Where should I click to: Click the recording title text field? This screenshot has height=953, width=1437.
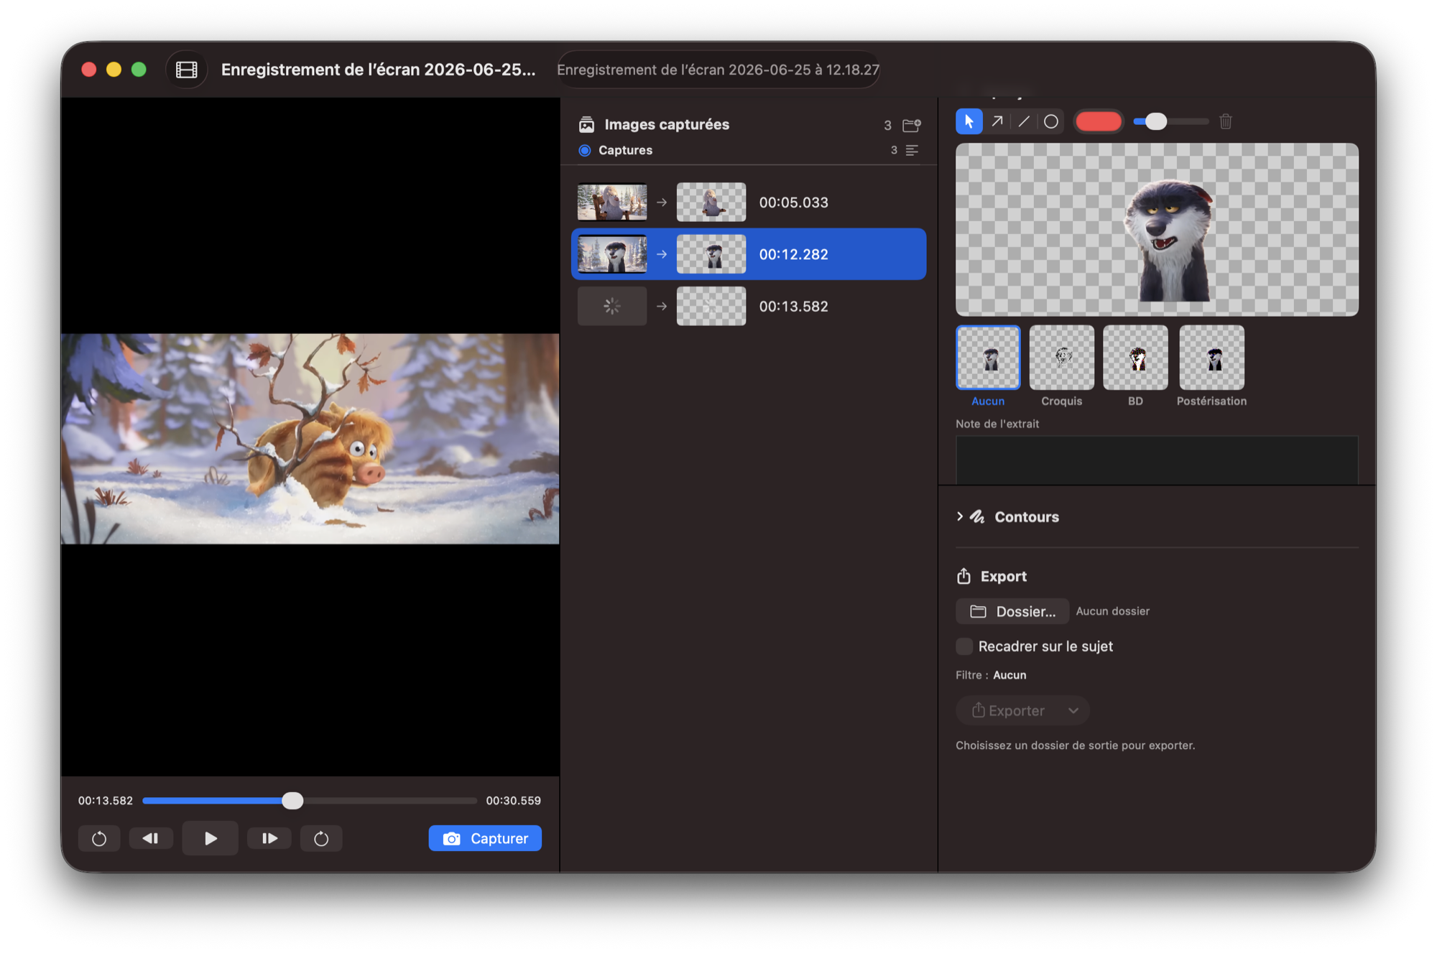tap(718, 70)
